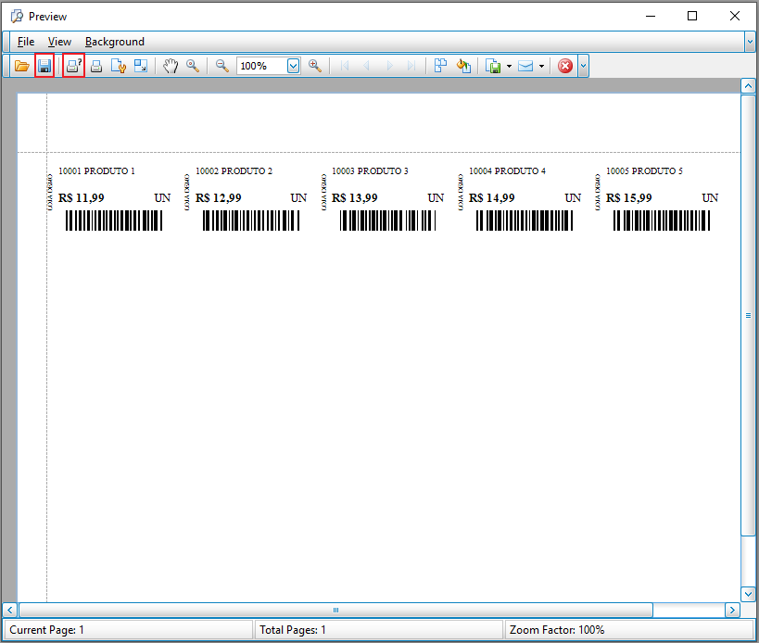Open the View menu

[x=59, y=42]
